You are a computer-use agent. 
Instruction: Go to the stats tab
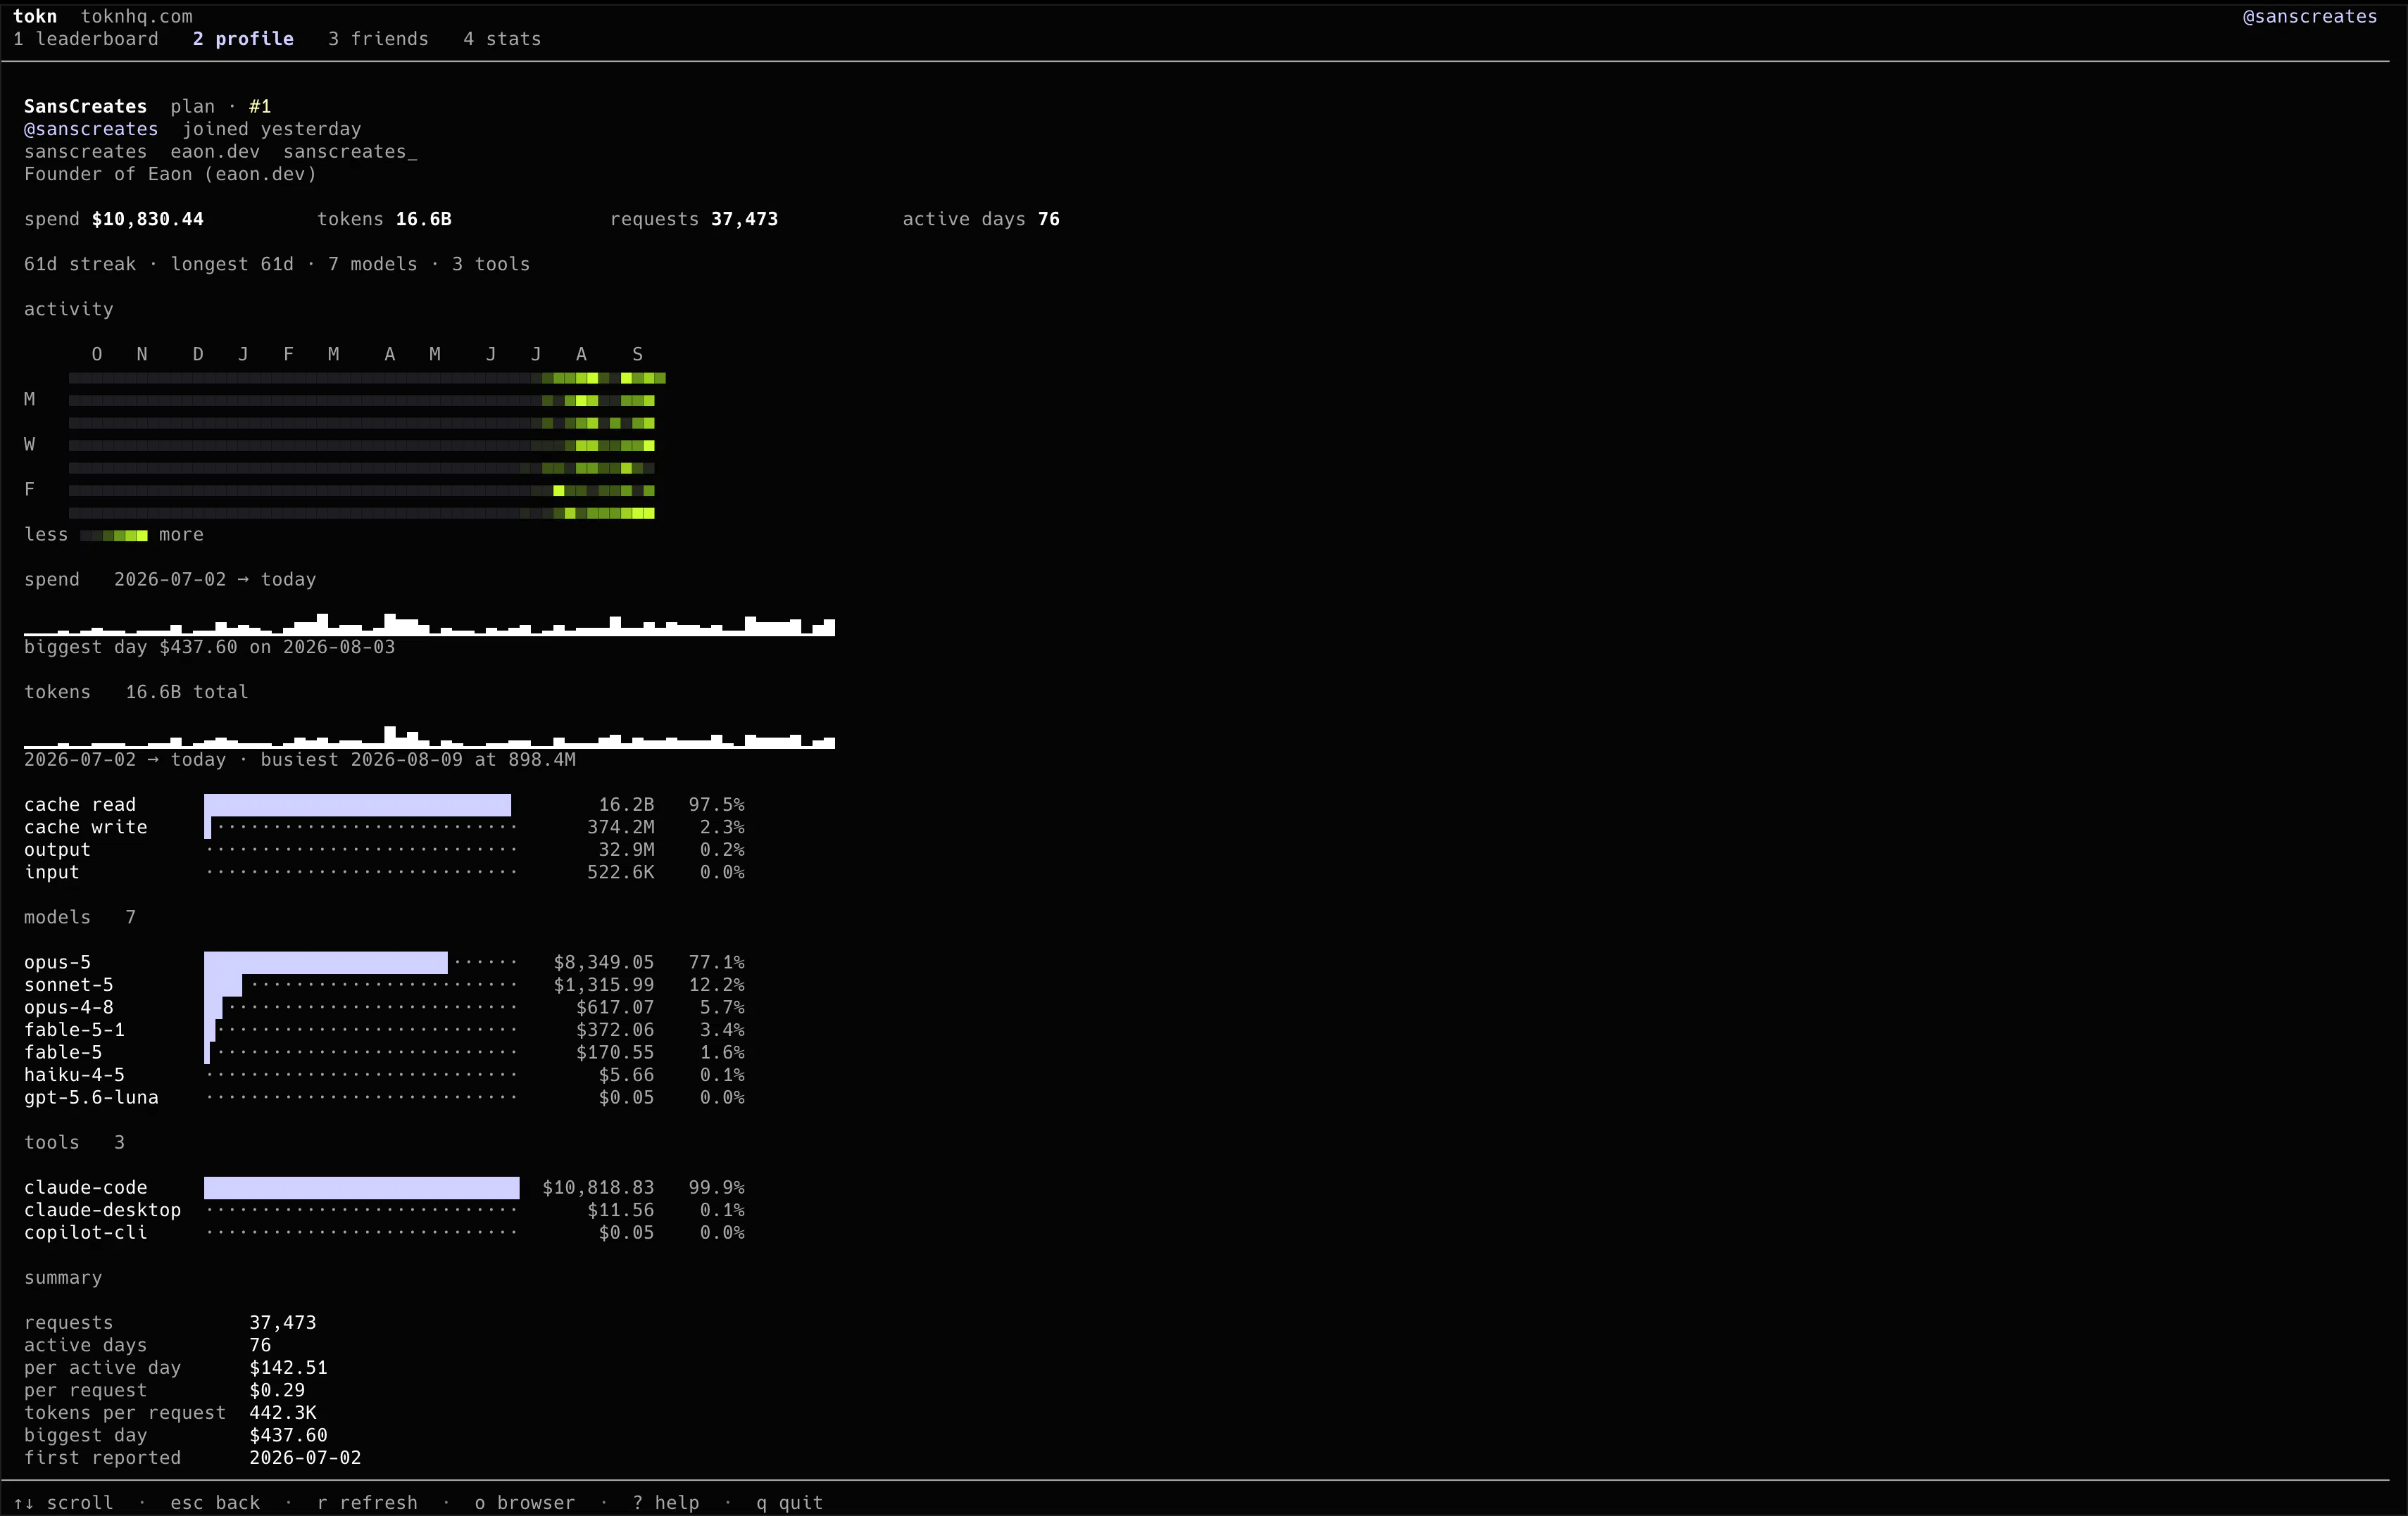[502, 39]
